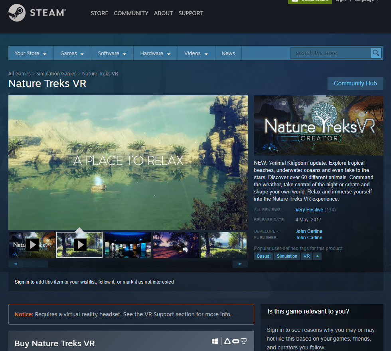Click the STEAM wordmark text
391x351 pixels.
(48, 13)
